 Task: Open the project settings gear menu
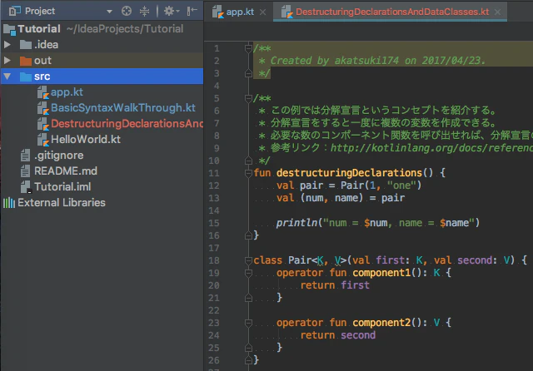click(x=172, y=11)
